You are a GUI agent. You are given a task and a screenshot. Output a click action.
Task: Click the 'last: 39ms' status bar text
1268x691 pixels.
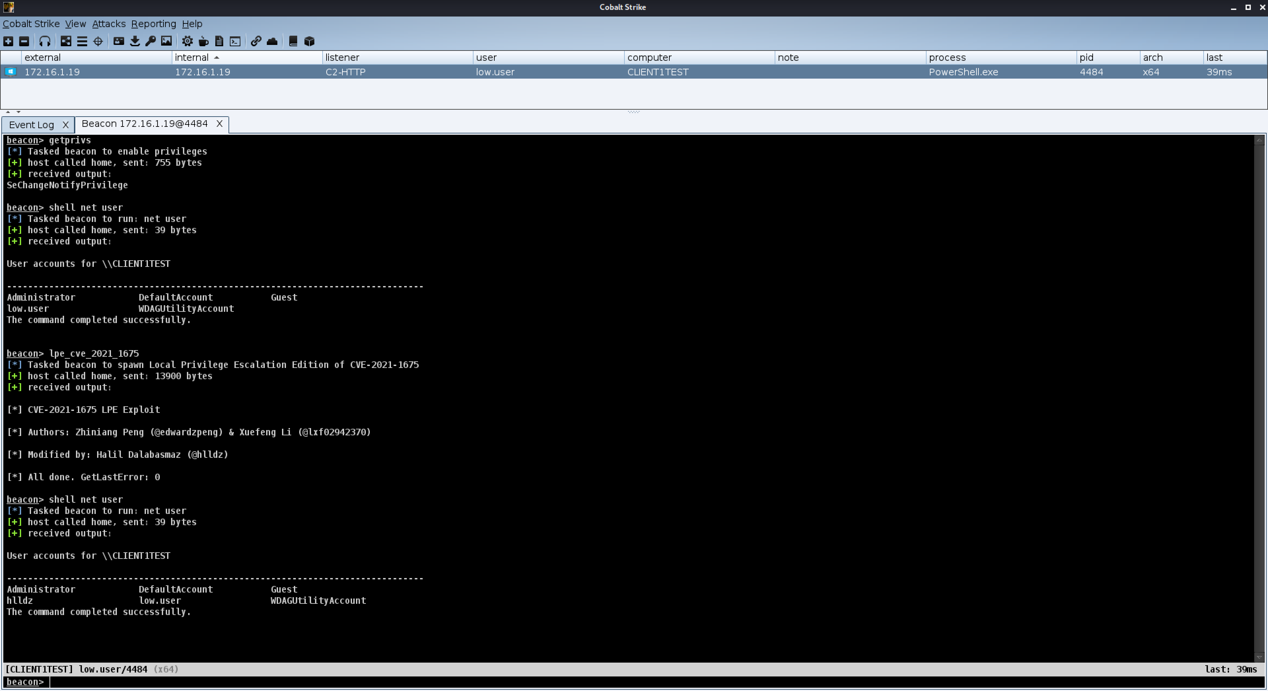point(1231,669)
